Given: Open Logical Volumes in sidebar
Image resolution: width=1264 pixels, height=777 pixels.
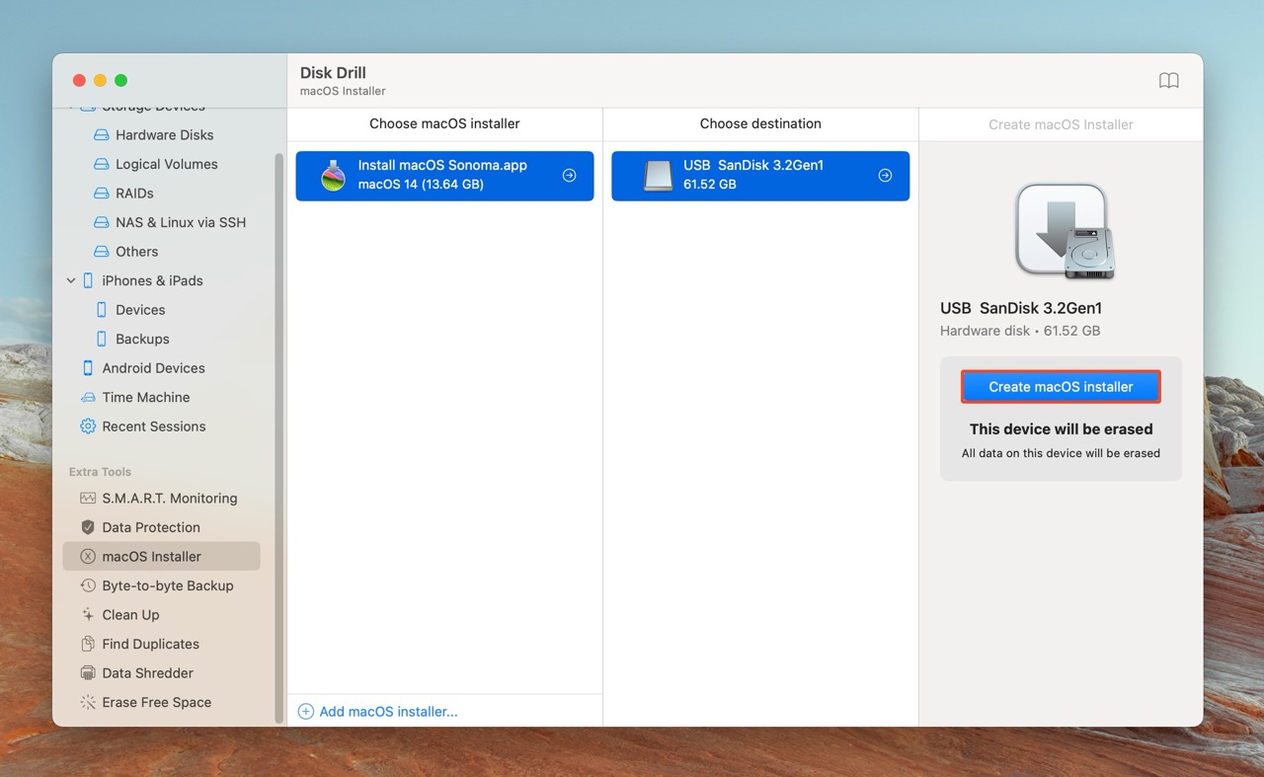Looking at the screenshot, I should [167, 164].
